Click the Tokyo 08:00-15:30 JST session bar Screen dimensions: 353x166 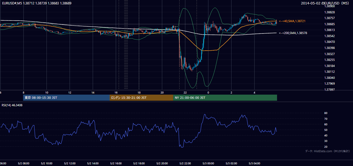click(66, 98)
